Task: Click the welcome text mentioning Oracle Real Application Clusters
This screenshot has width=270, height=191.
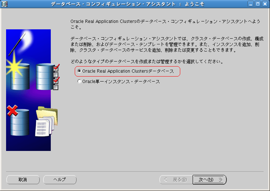Action: point(165,24)
